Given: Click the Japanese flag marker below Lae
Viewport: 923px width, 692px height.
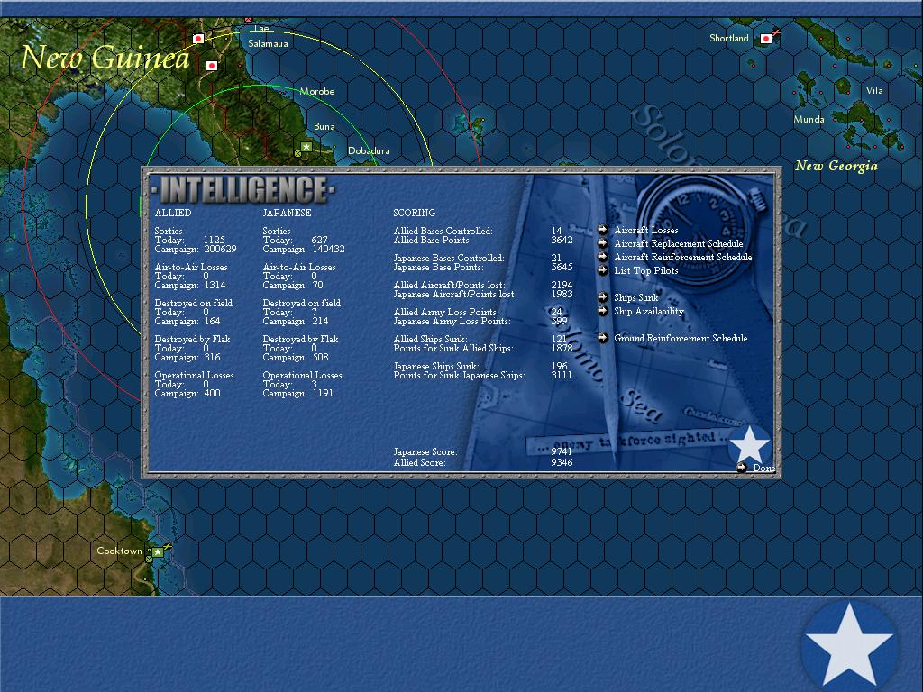Looking at the screenshot, I should coord(212,65).
